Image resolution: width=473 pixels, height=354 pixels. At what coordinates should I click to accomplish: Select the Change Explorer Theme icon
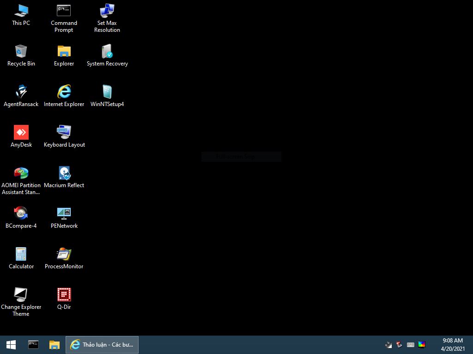(21, 302)
